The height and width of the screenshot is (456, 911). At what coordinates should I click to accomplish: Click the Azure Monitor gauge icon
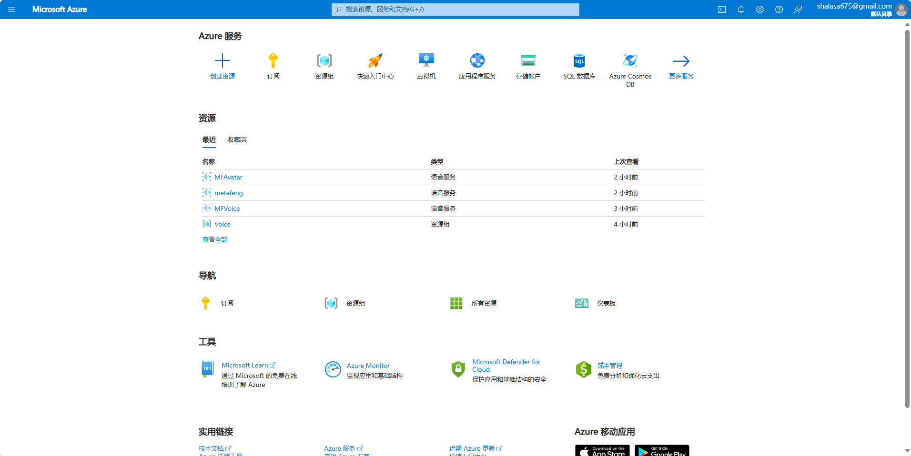[x=333, y=369]
